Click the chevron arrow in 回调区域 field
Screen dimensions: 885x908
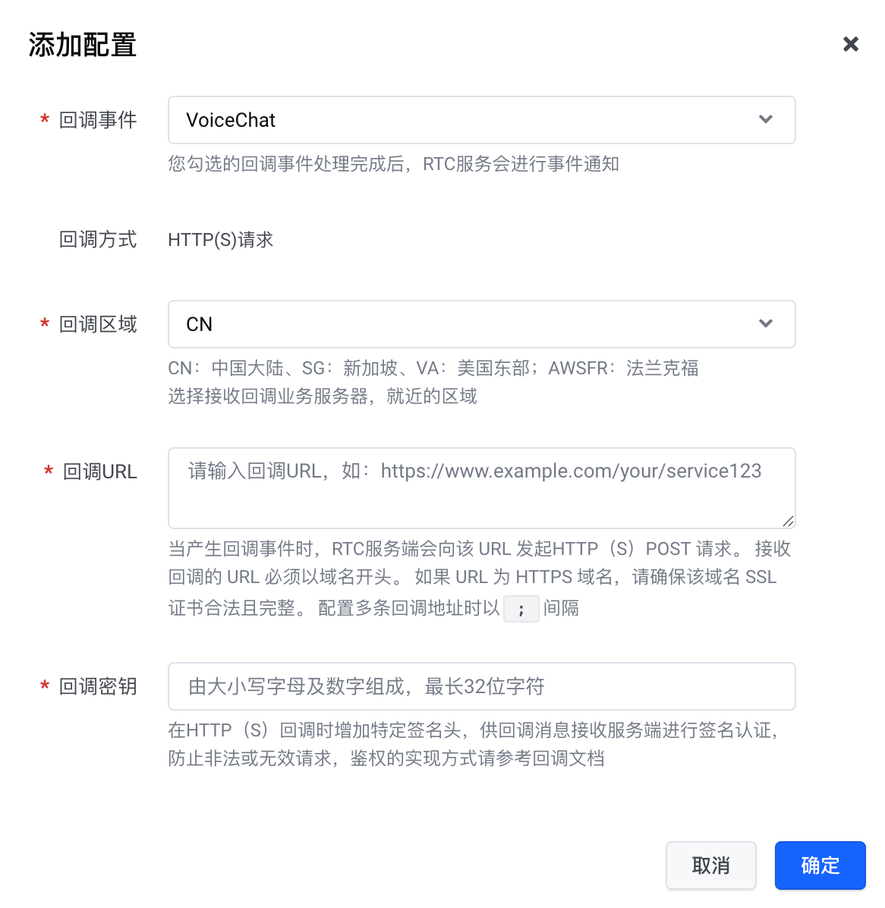pyautogui.click(x=766, y=324)
